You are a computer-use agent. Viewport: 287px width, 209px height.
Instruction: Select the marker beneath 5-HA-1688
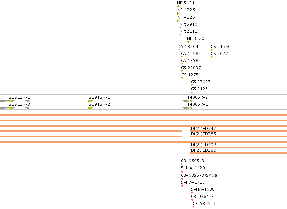pyautogui.click(x=192, y=193)
